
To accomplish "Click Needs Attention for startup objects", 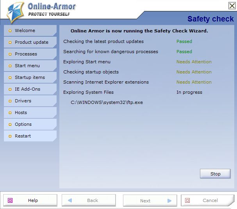I will [x=194, y=72].
